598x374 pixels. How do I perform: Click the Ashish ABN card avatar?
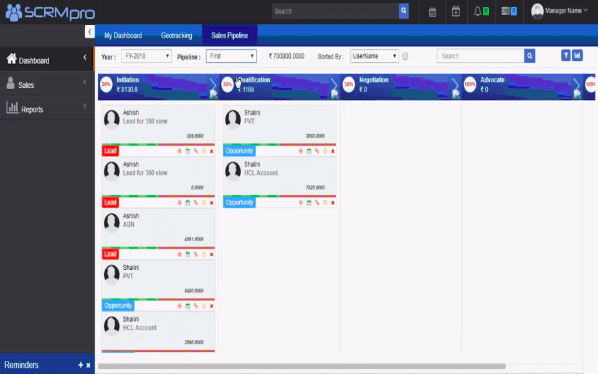[112, 223]
